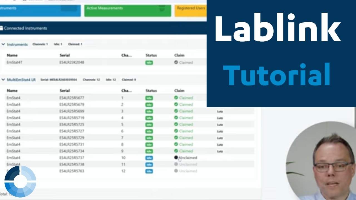The image size is (356, 200).
Task: Sort by Claim in Instruments table
Action: 179,55
